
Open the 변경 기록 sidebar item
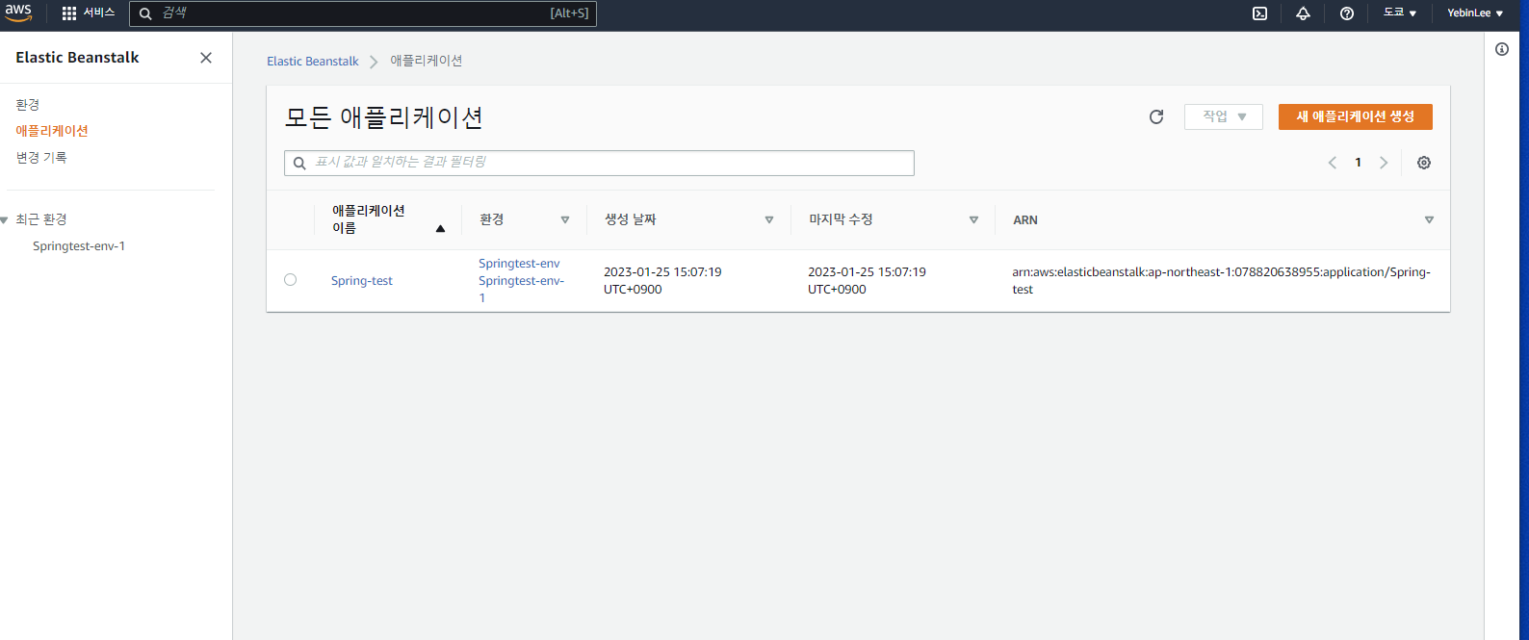pyautogui.click(x=41, y=157)
